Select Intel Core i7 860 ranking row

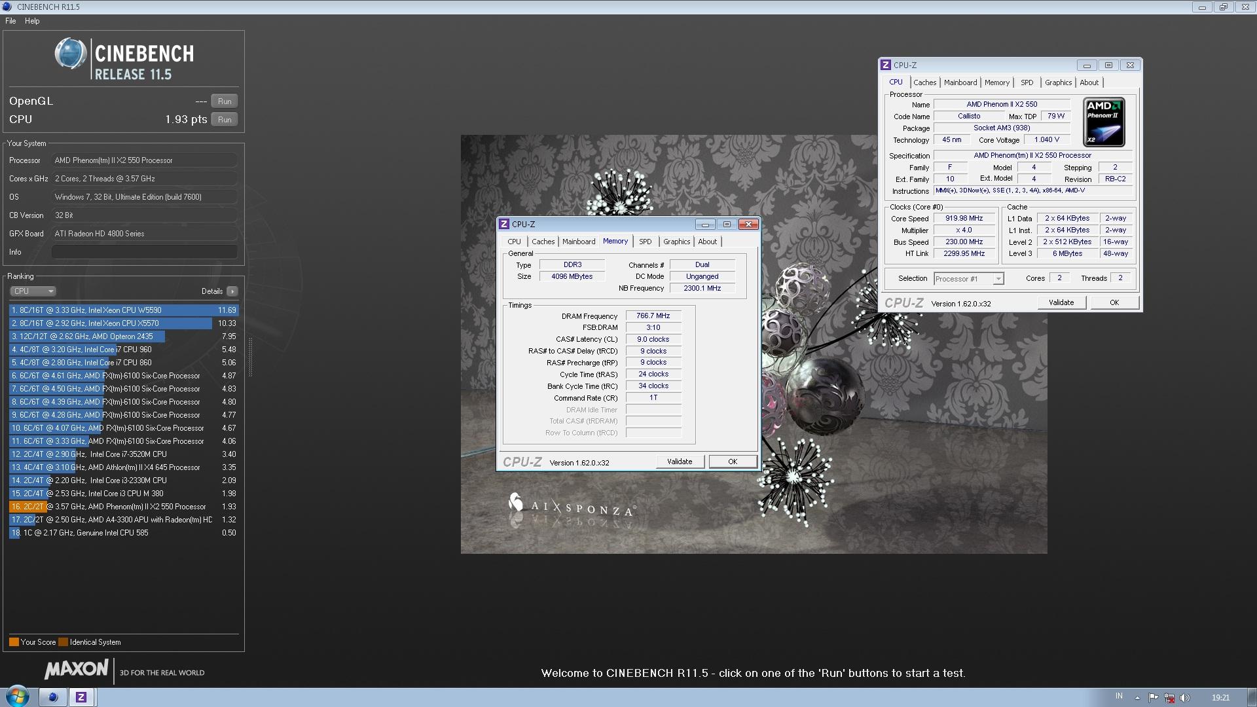(124, 363)
